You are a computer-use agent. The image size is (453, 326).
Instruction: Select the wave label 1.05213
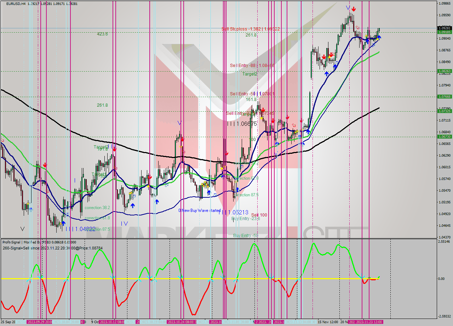[233, 212]
